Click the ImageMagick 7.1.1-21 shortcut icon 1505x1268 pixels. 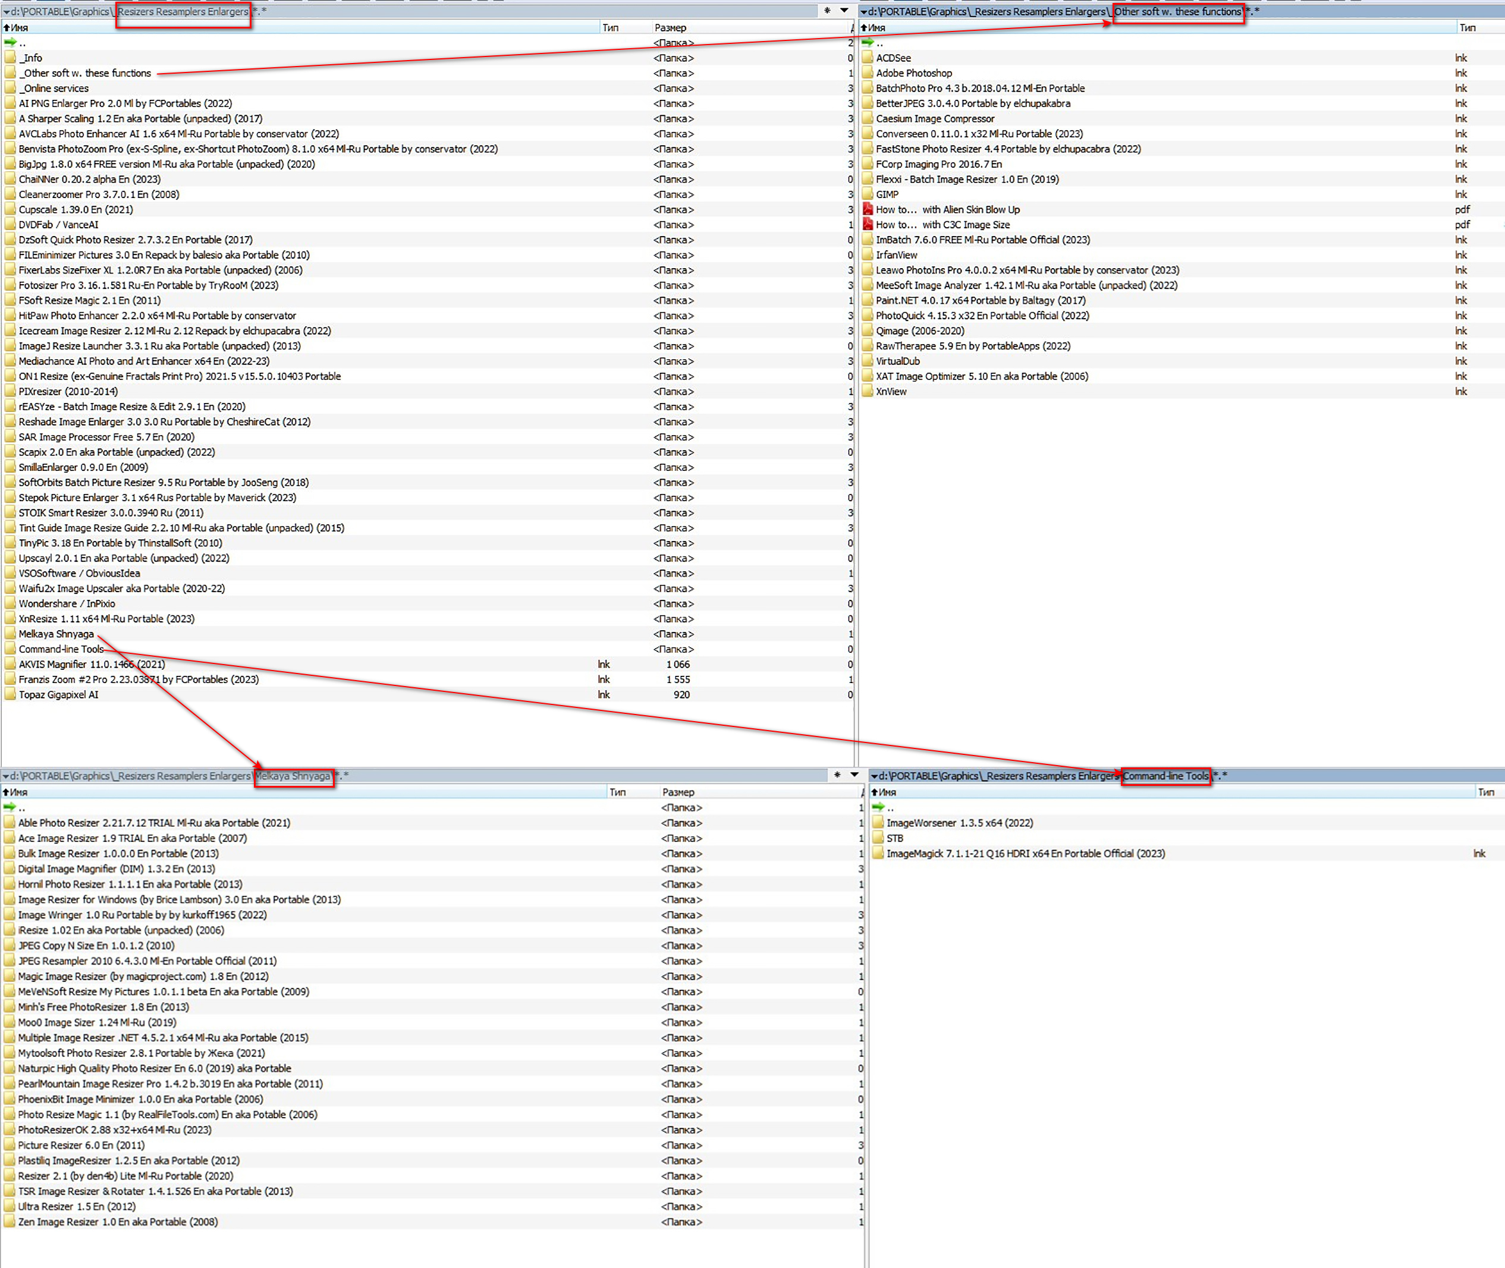878,853
